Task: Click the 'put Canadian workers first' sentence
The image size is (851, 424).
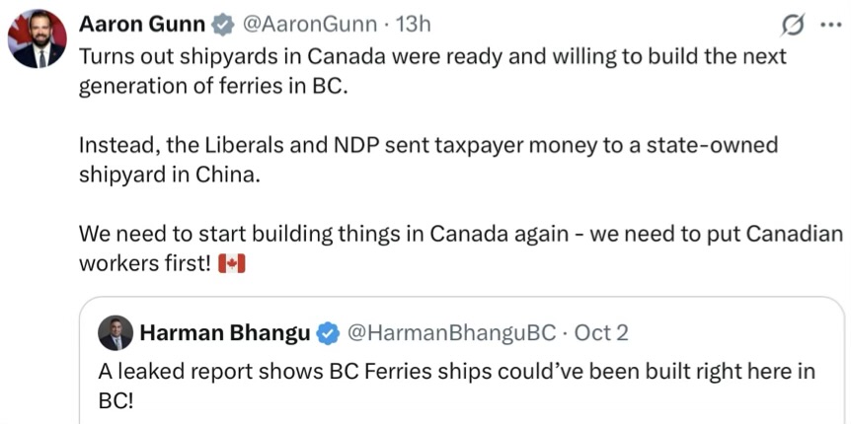Action: click(461, 235)
